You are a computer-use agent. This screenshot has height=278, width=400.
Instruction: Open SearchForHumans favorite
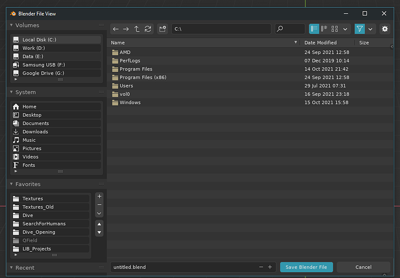coord(50,224)
